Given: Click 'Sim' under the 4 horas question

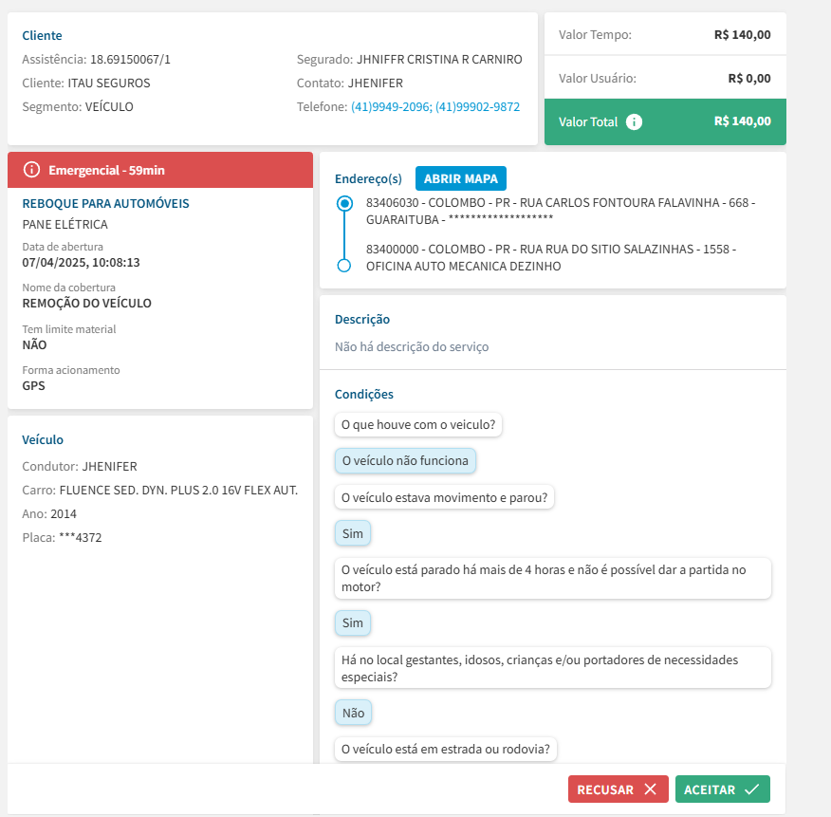Looking at the screenshot, I should [352, 623].
